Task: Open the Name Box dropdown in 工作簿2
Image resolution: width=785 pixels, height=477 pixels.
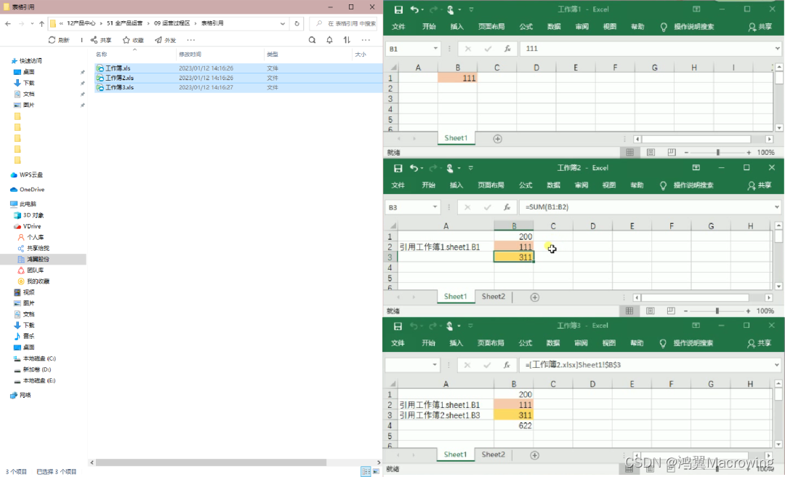Action: click(x=435, y=207)
